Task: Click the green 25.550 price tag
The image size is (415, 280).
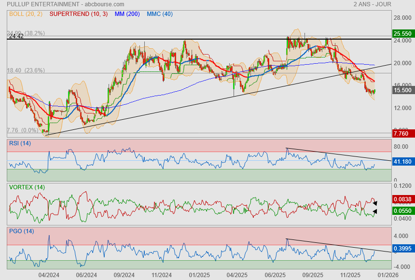Action: (x=402, y=34)
